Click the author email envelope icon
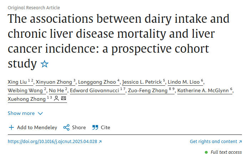The height and width of the screenshot is (158, 248). [x=64, y=99]
